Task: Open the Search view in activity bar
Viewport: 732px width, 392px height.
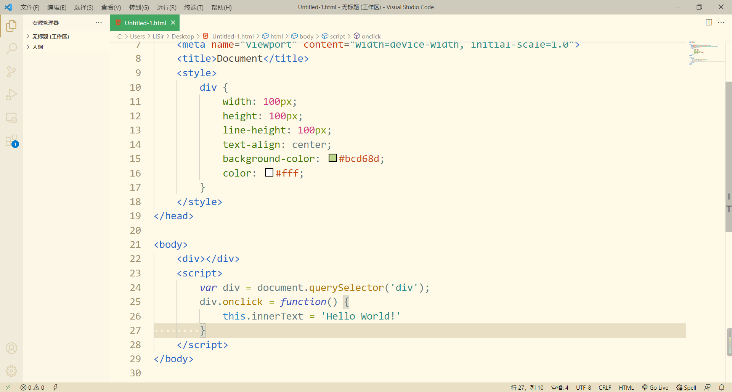Action: (x=11, y=49)
